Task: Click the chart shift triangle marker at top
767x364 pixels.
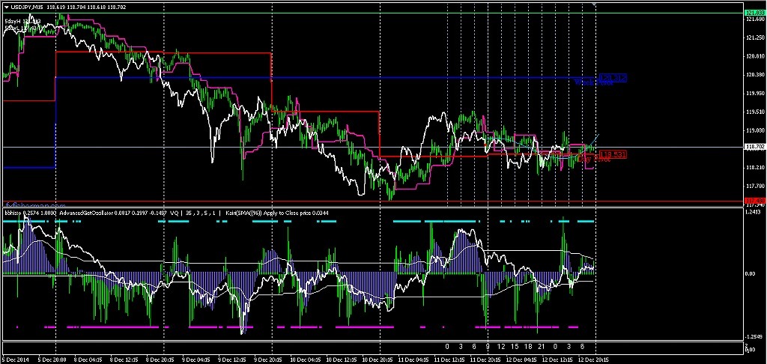Action: click(x=595, y=4)
